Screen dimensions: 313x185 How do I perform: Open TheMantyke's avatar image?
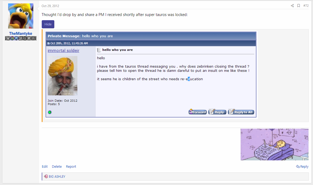point(20,16)
